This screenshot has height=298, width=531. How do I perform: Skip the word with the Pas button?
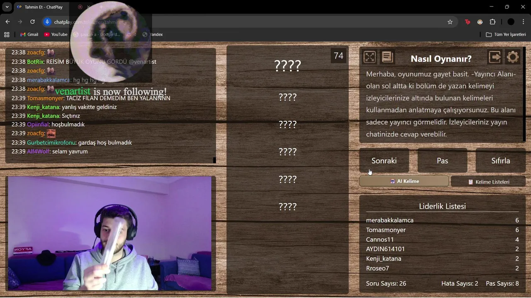tap(442, 161)
